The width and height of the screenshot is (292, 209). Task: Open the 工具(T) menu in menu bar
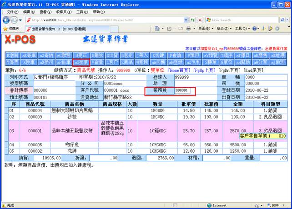click(82, 11)
